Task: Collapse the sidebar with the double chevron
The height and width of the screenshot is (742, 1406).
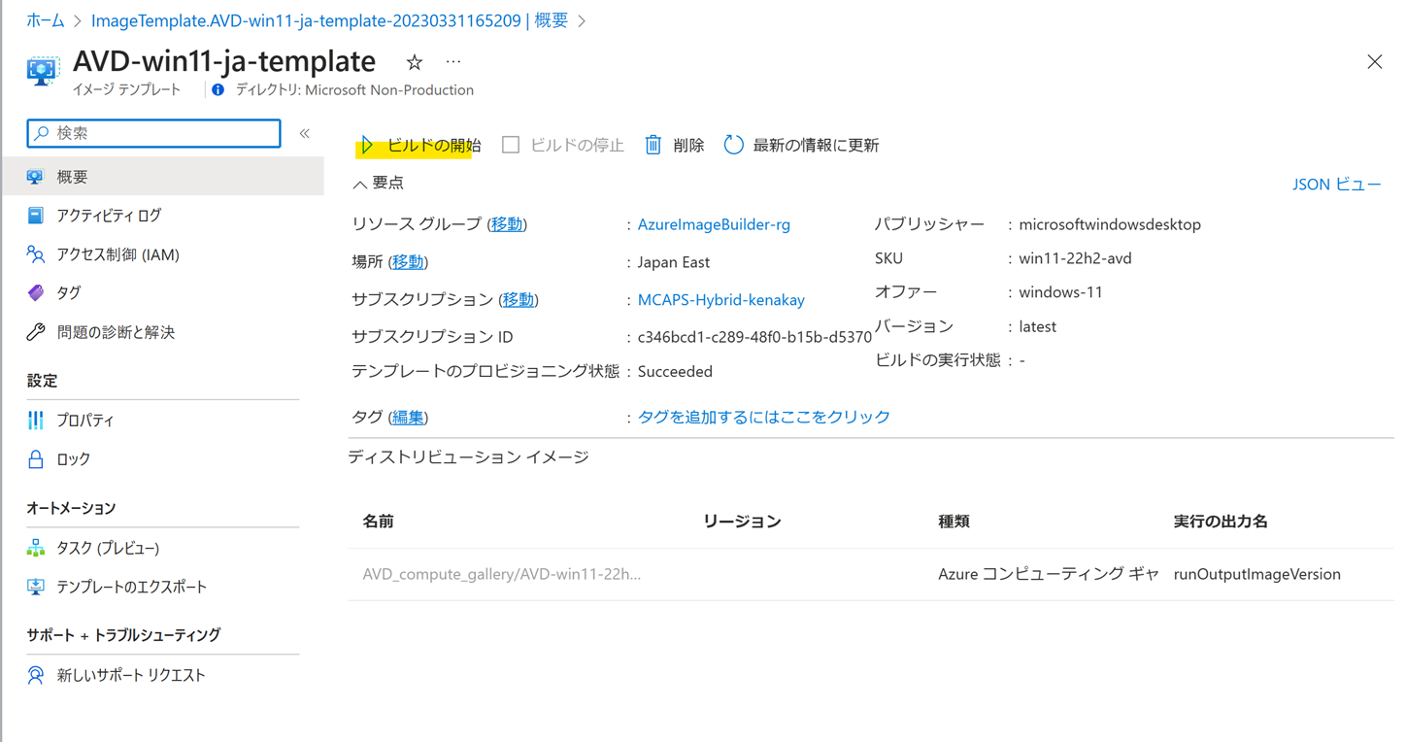Action: click(x=304, y=133)
